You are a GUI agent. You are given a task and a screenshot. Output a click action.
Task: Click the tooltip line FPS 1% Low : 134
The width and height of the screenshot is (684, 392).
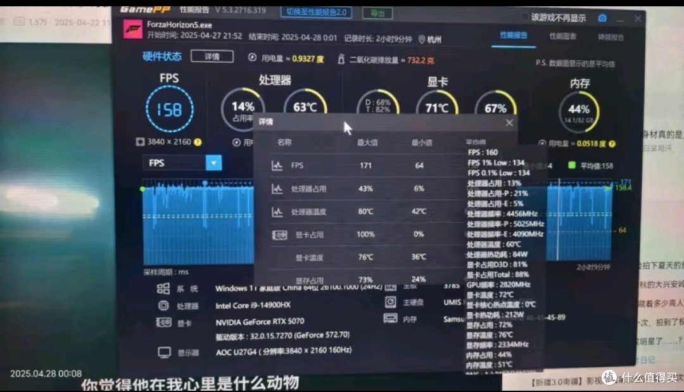(x=496, y=163)
